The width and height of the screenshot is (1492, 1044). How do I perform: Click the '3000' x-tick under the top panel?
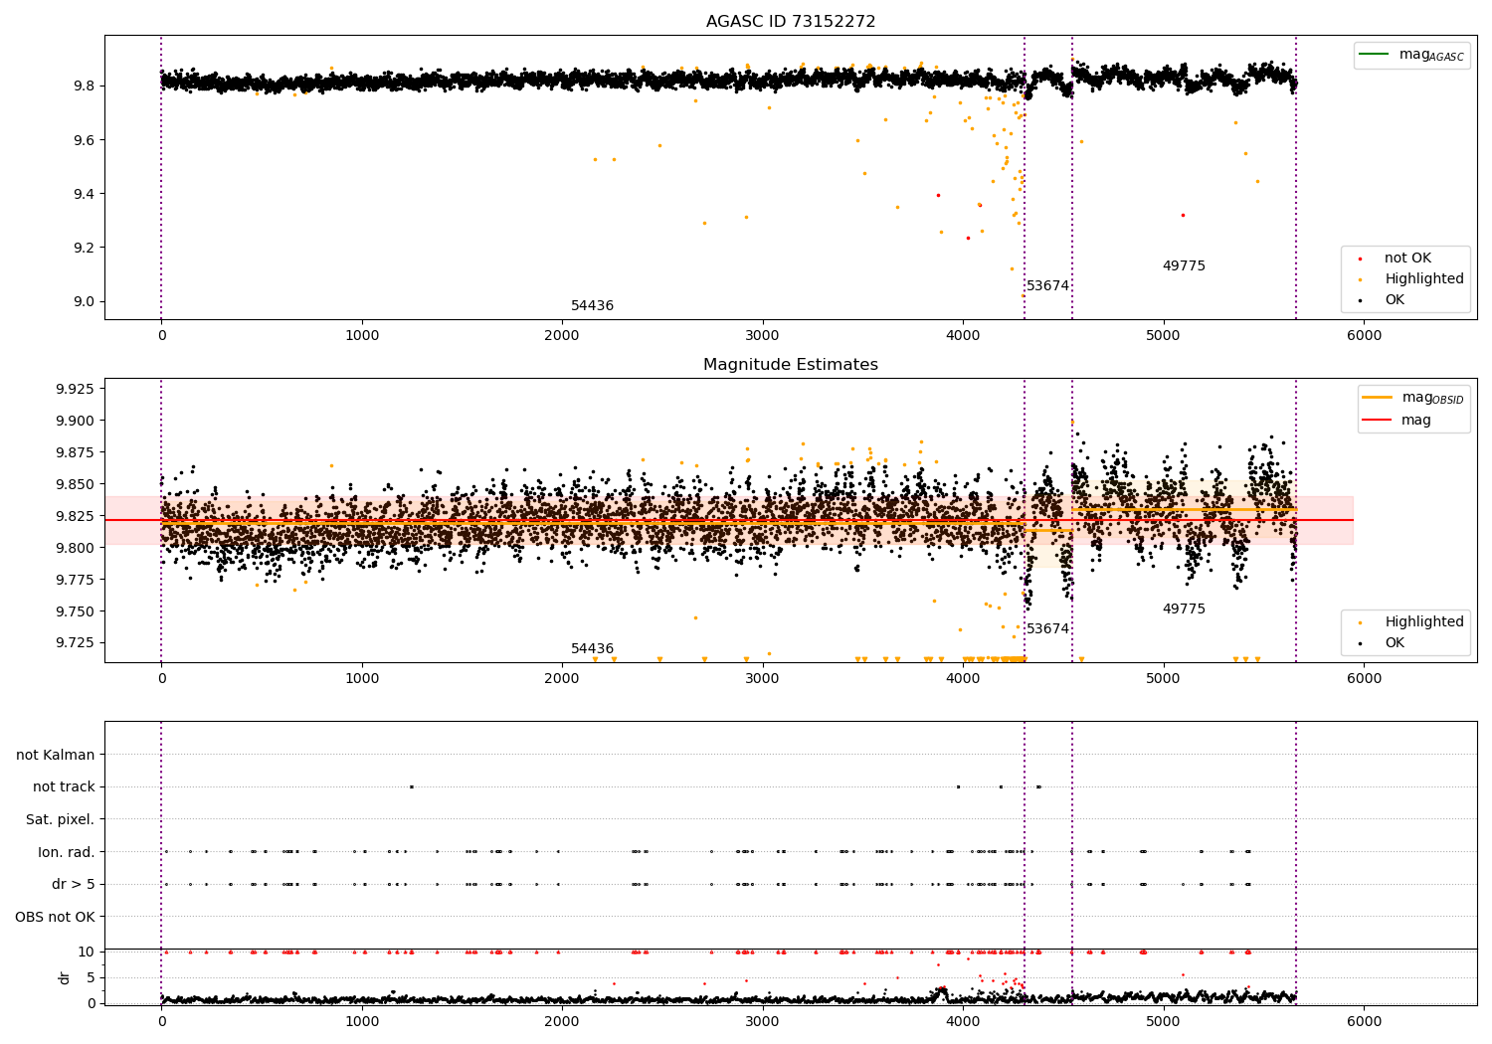pyautogui.click(x=763, y=336)
